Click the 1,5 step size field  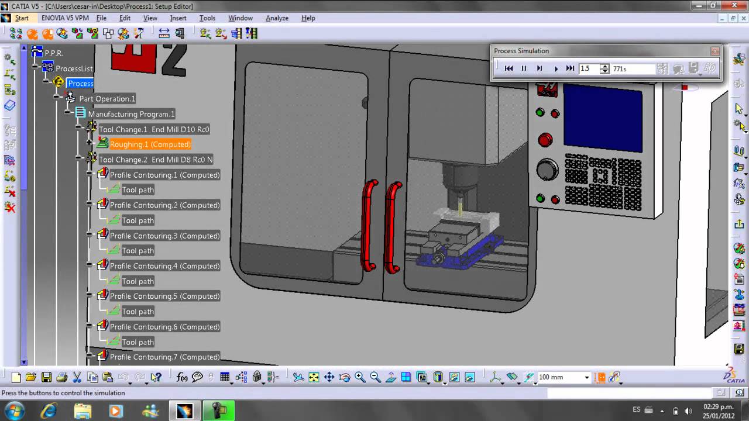tap(589, 69)
